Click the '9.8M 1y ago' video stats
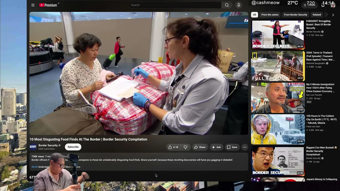 tap(314, 67)
